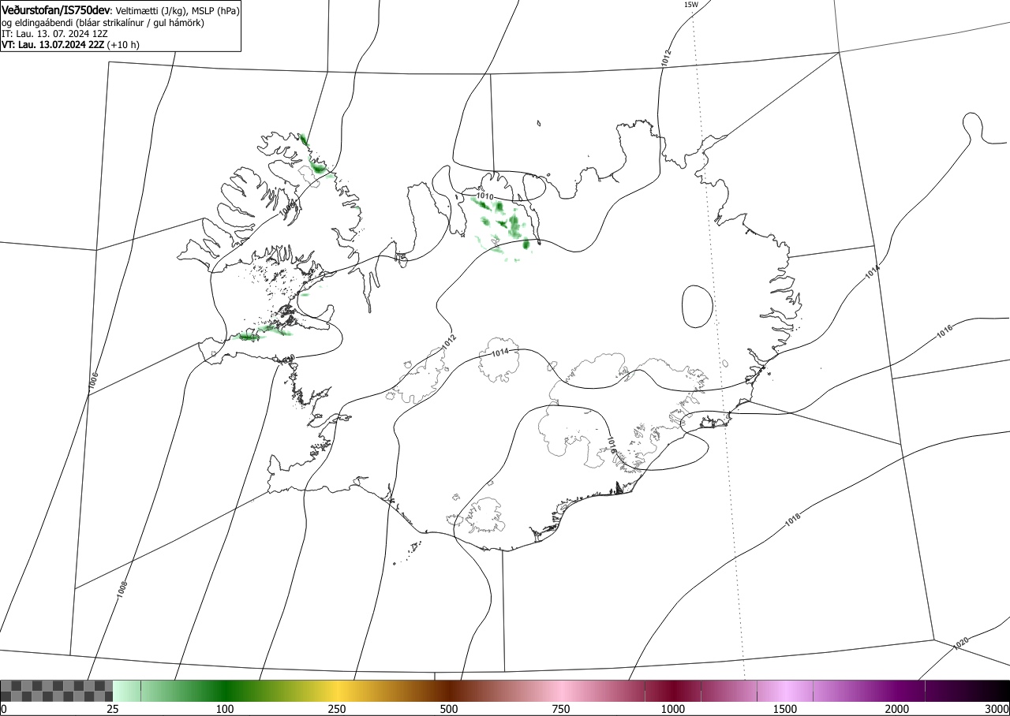Viewport: 1010px width, 716px height.
Task: Click the dark brown colorbar segment above 500
Action: [x=449, y=692]
